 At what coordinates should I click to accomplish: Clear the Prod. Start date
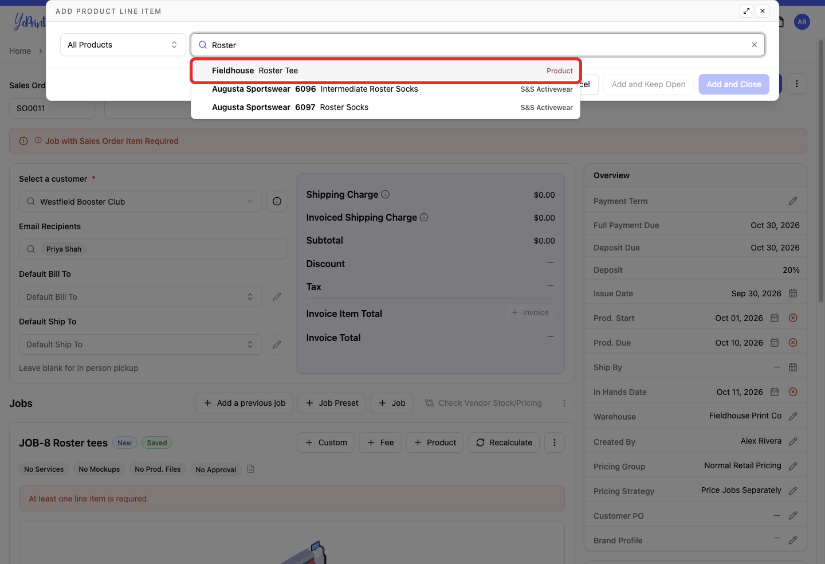click(793, 318)
